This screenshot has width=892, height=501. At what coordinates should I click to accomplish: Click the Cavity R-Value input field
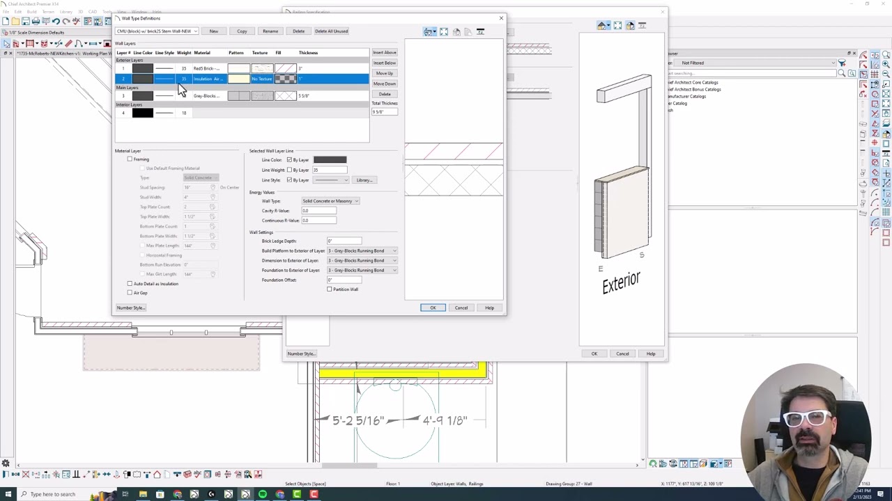pyautogui.click(x=318, y=211)
